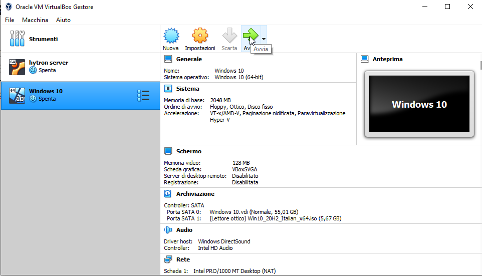The height and width of the screenshot is (276, 482).
Task: Click the video memory value 128 MB
Action: pos(241,163)
